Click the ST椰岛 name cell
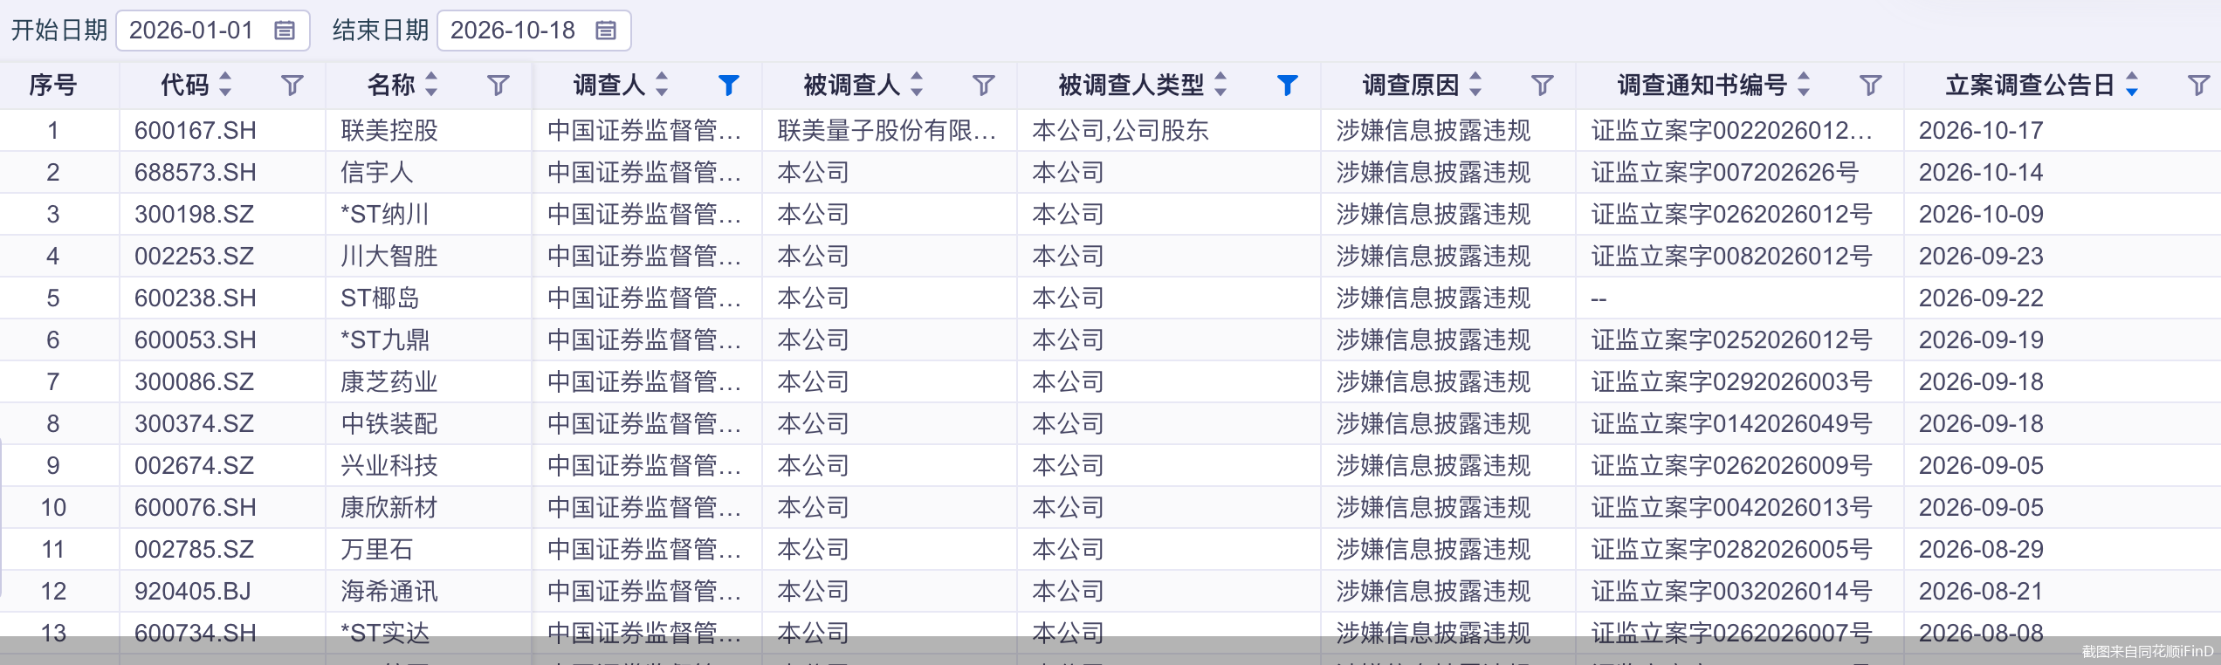The height and width of the screenshot is (665, 2221). click(x=380, y=298)
